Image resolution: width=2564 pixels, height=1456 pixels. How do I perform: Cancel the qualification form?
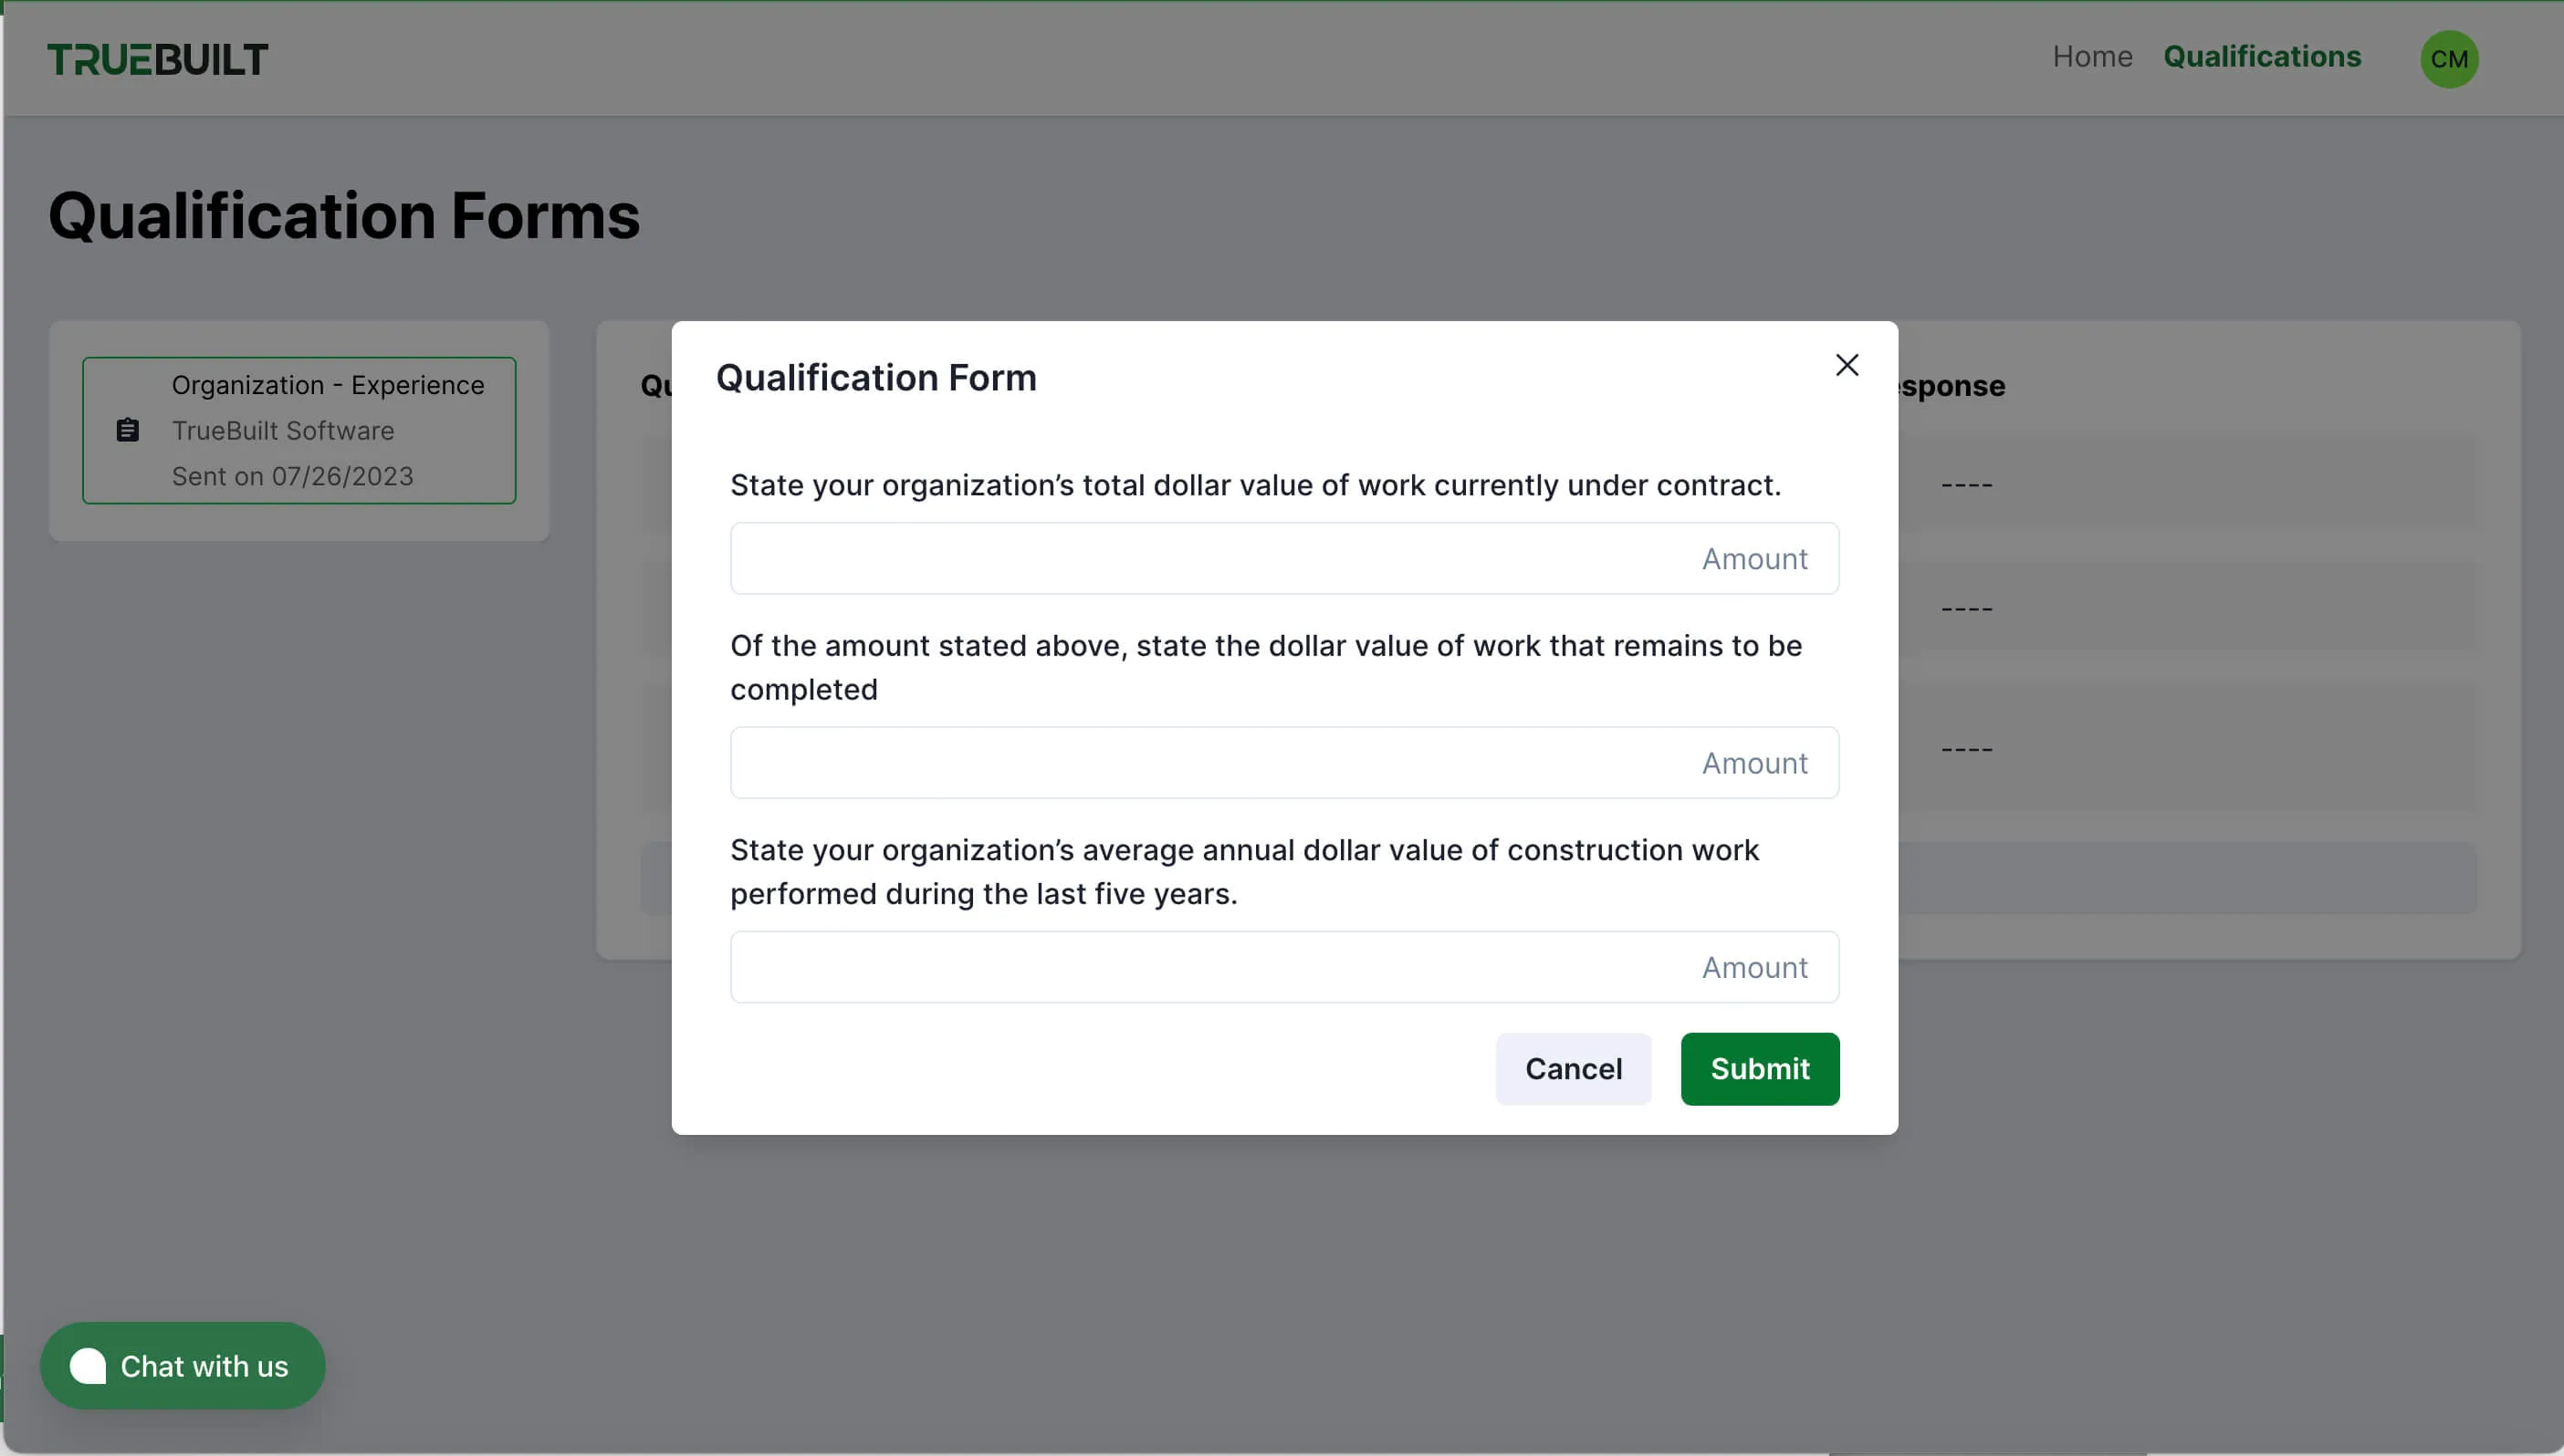1573,1068
